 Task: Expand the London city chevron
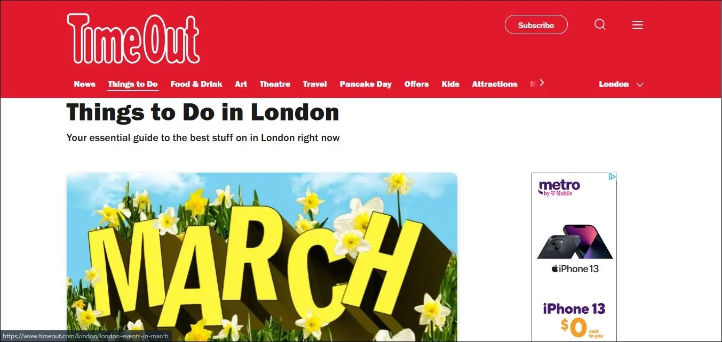pyautogui.click(x=640, y=84)
